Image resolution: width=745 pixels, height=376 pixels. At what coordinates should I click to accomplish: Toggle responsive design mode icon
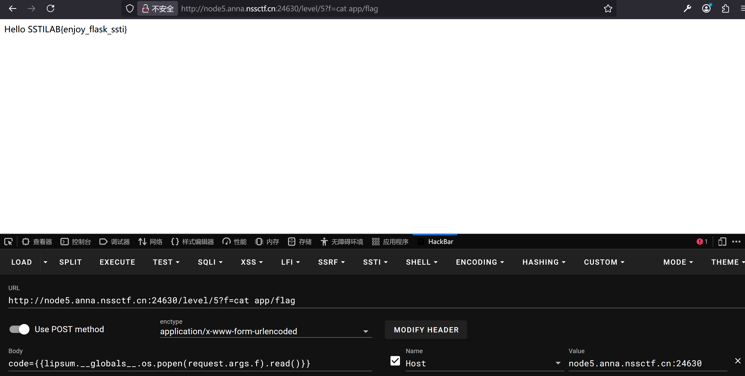point(722,242)
